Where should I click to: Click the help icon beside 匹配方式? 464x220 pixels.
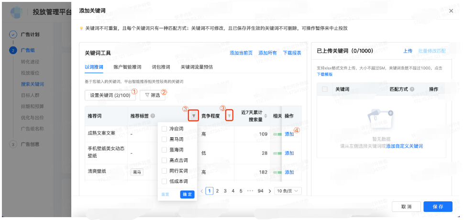coord(412,89)
